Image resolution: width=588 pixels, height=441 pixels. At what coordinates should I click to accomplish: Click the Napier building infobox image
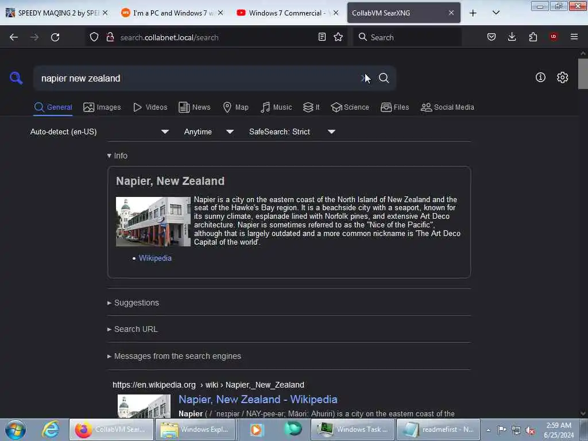[153, 222]
